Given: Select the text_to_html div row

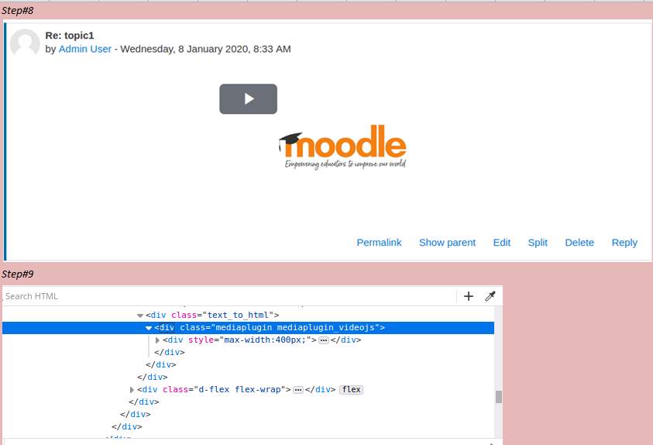Looking at the screenshot, I should (248, 315).
